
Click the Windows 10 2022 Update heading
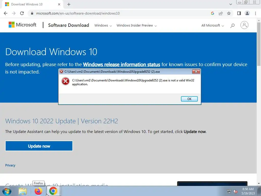[62, 121]
